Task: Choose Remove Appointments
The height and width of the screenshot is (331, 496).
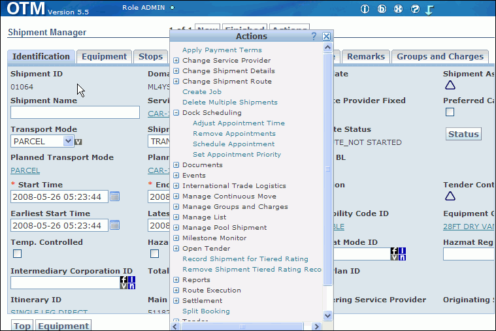Action: pos(234,133)
